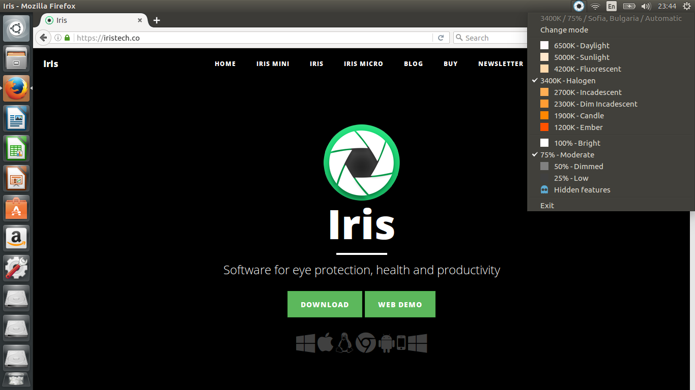The image size is (695, 390).
Task: Select checked 3400K - Halogen preset
Action: tap(611, 81)
